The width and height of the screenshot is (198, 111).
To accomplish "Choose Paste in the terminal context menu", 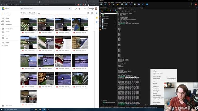I will point(154,75).
